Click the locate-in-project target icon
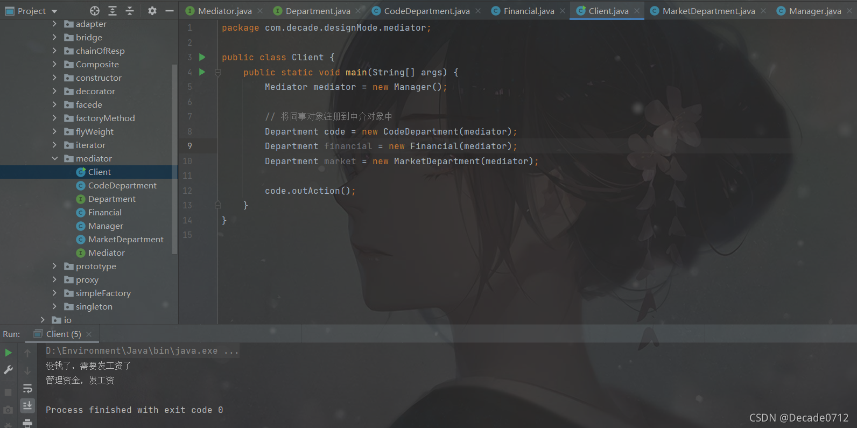Image resolution: width=857 pixels, height=428 pixels. (95, 11)
